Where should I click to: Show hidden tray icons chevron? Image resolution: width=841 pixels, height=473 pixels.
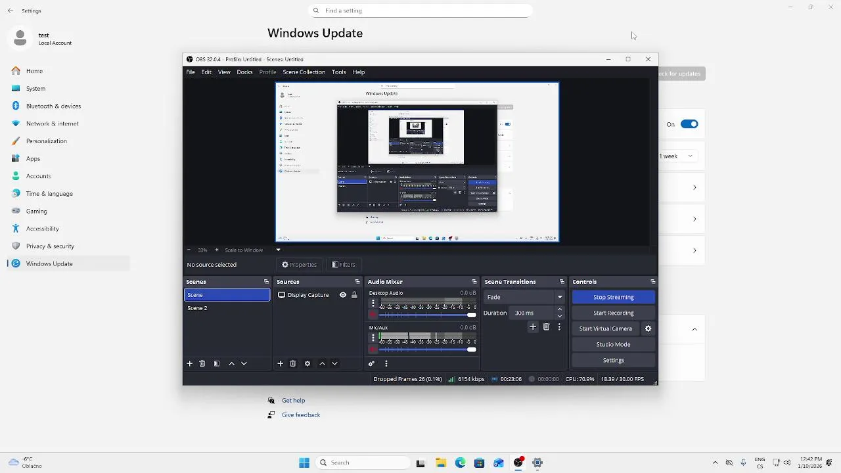(715, 462)
